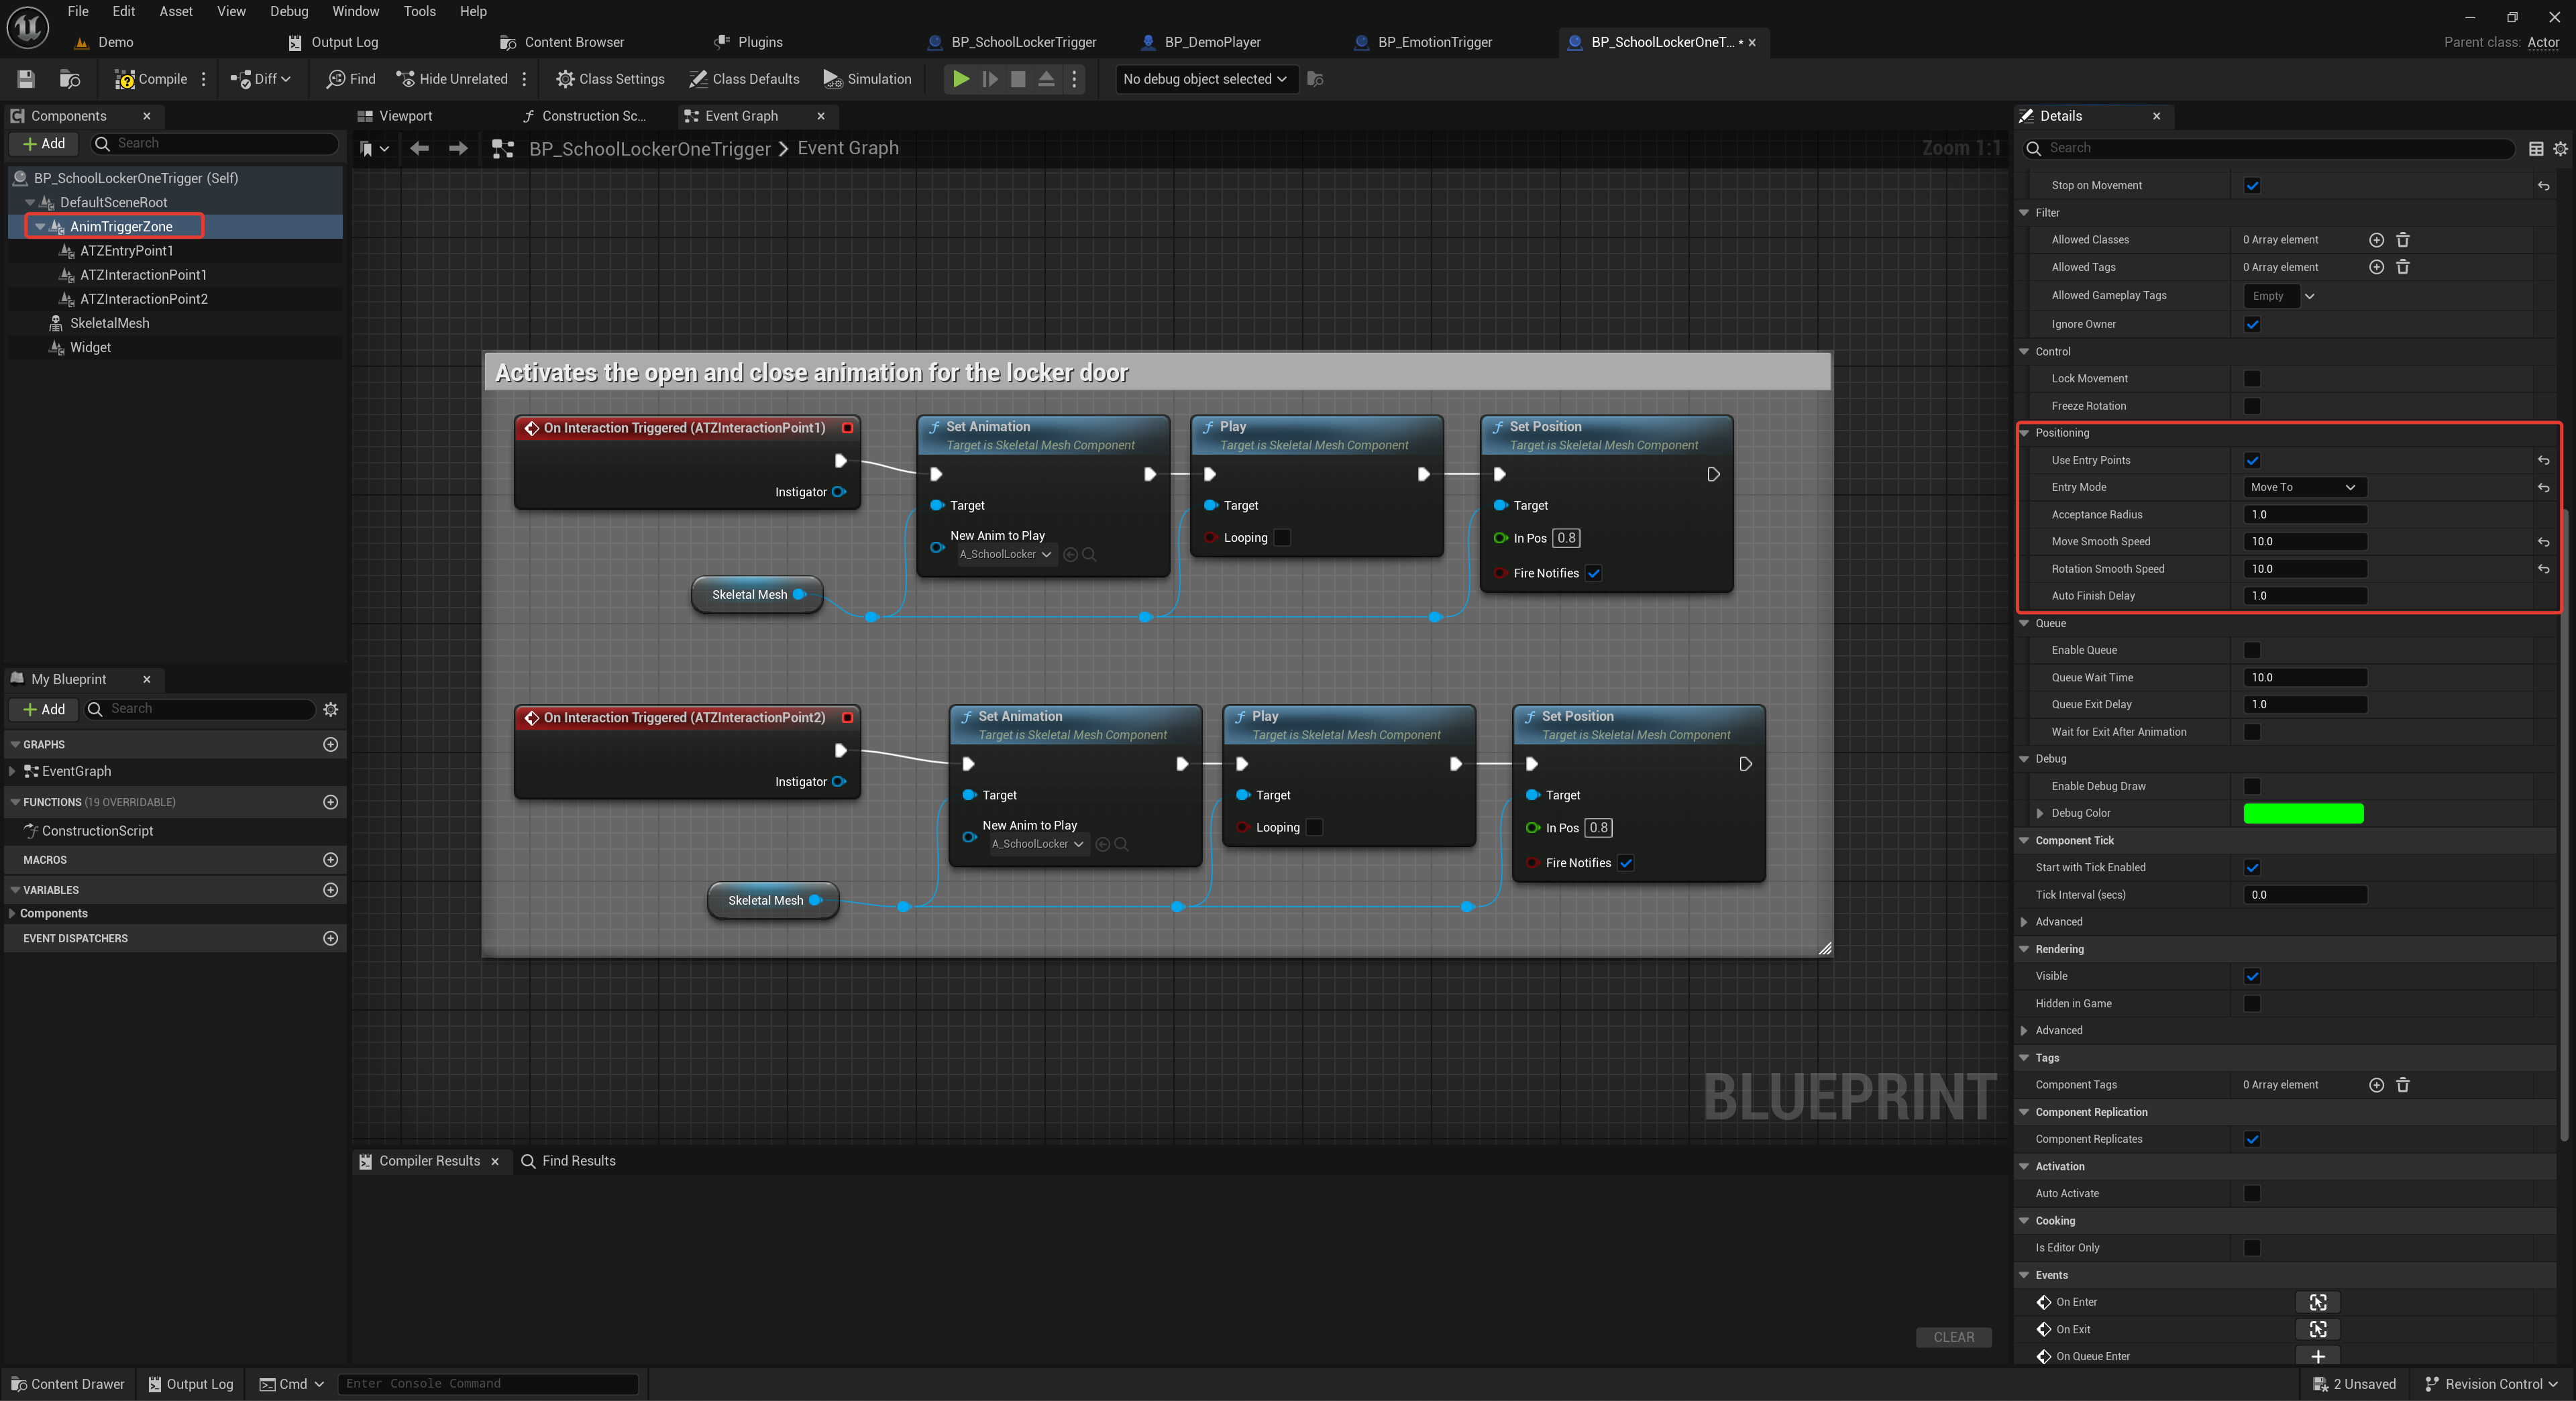This screenshot has height=1401, width=2576.
Task: Open the Debug menu
Action: click(289, 11)
